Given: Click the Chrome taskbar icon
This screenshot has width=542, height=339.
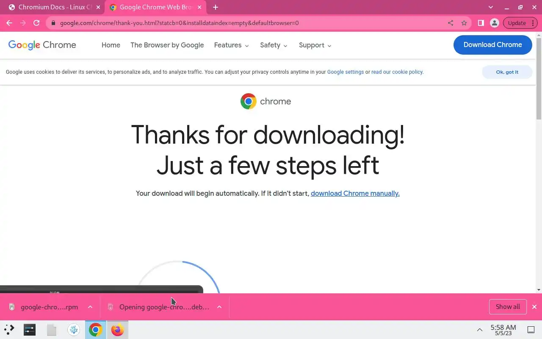Looking at the screenshot, I should [x=96, y=329].
